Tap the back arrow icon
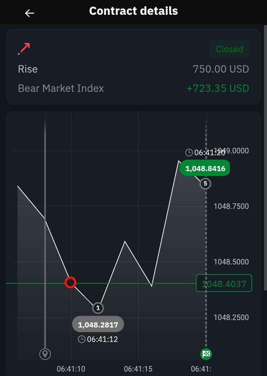The width and height of the screenshot is (267, 376). [x=30, y=13]
